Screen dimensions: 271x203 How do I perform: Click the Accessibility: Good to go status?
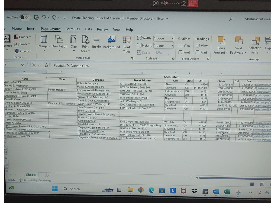36,180
